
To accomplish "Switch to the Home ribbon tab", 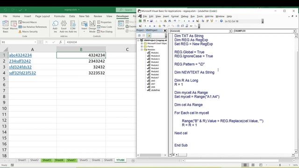I will [x=16, y=16].
